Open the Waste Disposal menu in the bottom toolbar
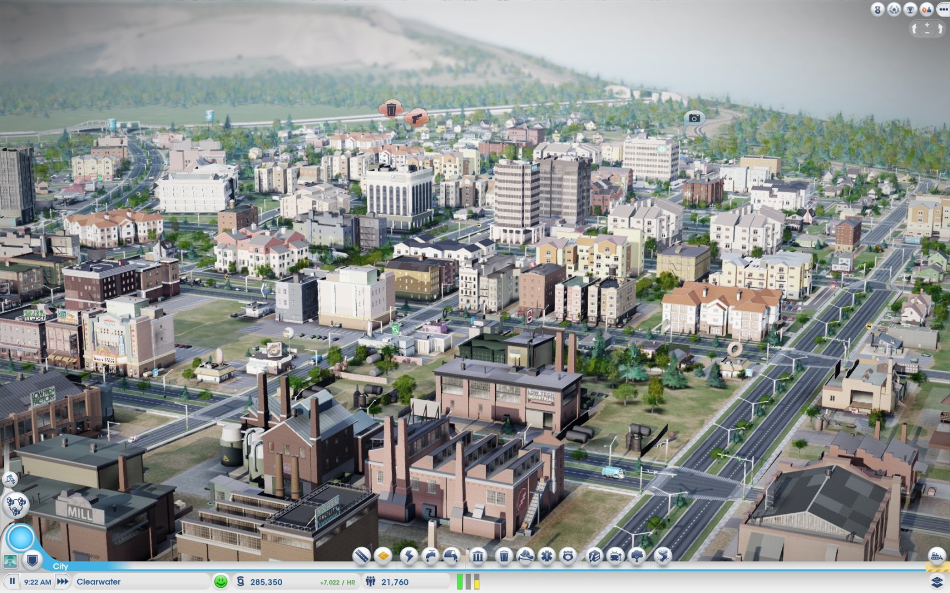The width and height of the screenshot is (950, 593). [504, 556]
